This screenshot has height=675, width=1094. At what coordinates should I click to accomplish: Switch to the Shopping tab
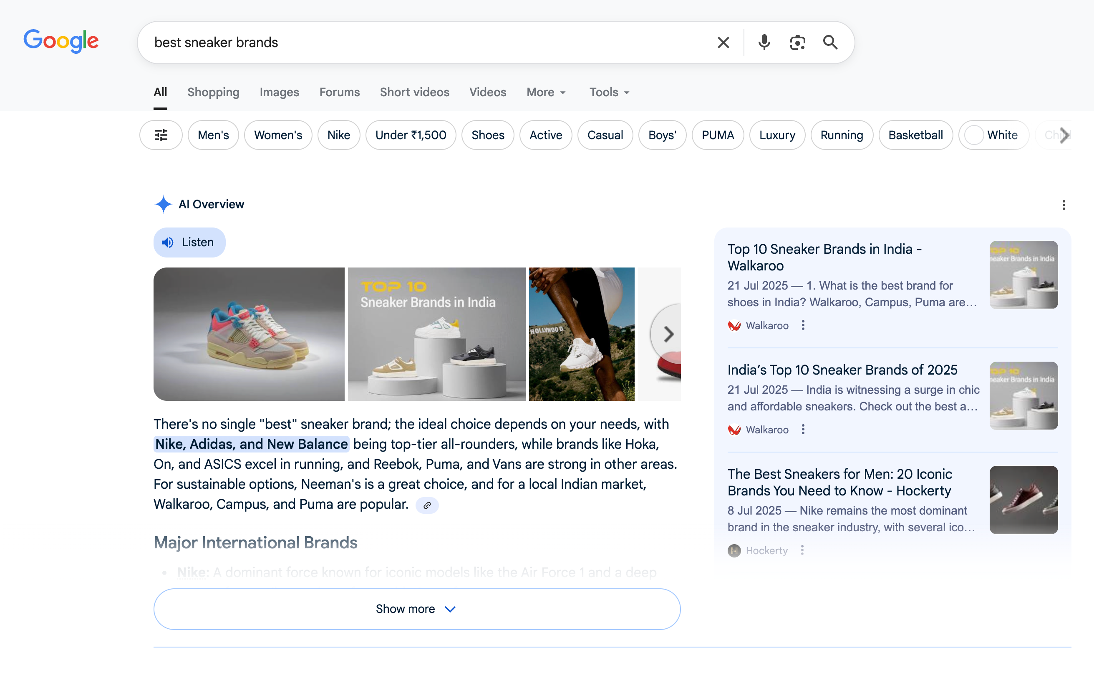(x=213, y=92)
